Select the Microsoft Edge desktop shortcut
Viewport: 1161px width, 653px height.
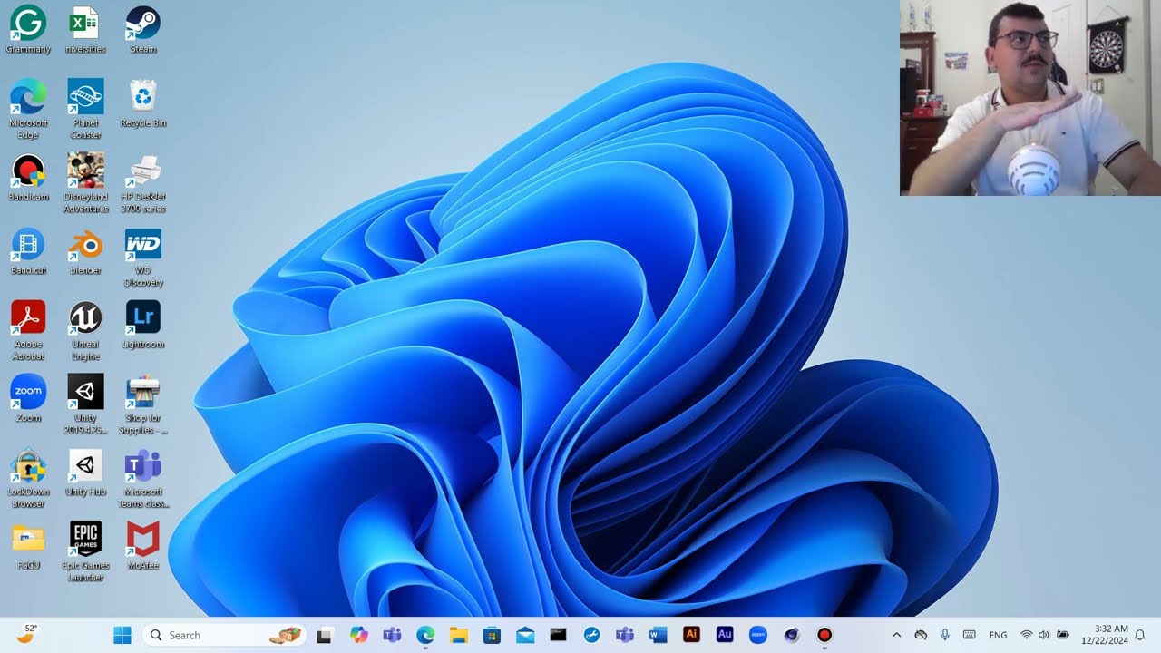tap(28, 109)
